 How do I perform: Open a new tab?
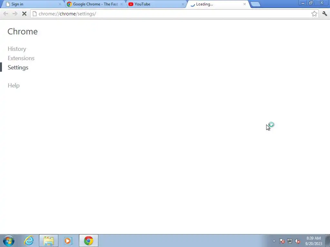pos(256,4)
